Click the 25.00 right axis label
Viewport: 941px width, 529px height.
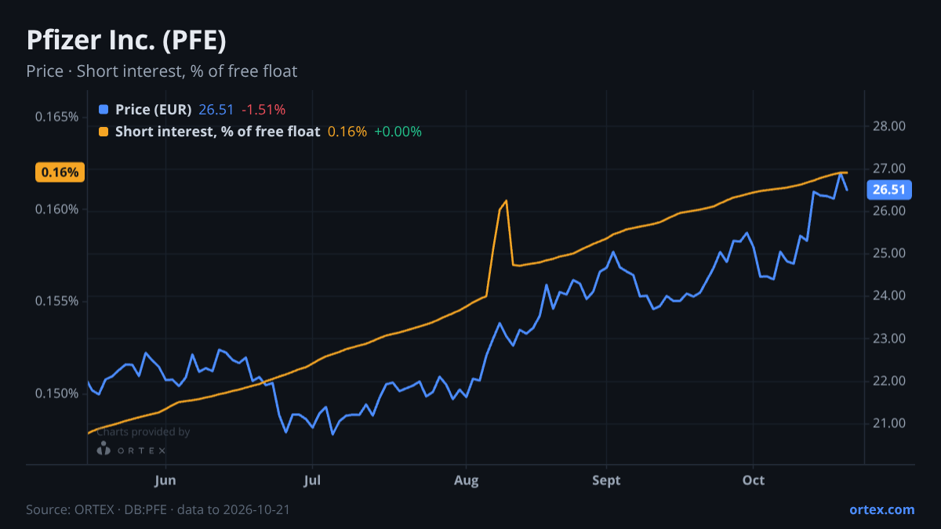click(889, 253)
